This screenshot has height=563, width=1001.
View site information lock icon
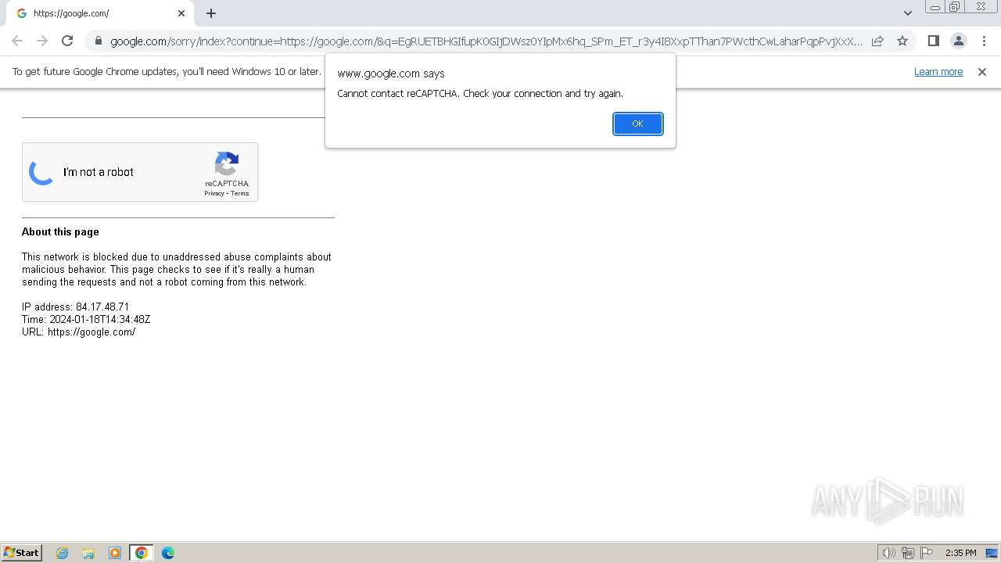point(98,41)
